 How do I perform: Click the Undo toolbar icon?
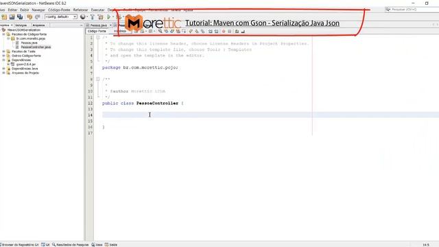(x=29, y=17)
